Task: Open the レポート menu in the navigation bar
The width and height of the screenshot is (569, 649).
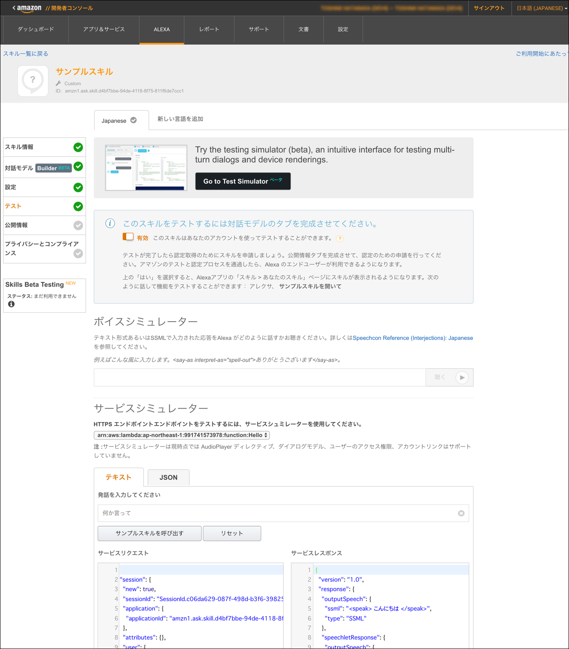Action: (209, 29)
